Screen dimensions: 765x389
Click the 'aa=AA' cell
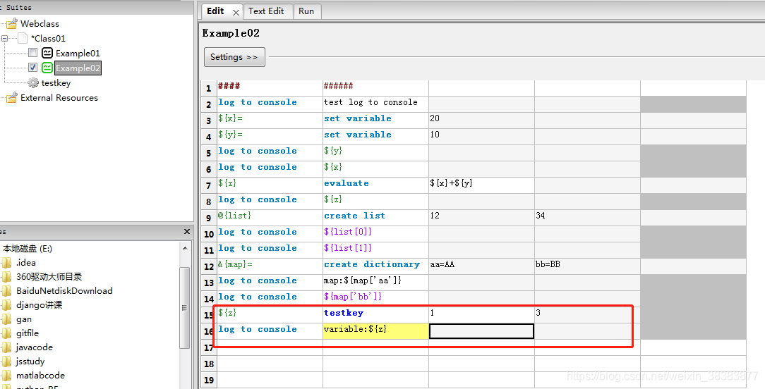click(481, 266)
